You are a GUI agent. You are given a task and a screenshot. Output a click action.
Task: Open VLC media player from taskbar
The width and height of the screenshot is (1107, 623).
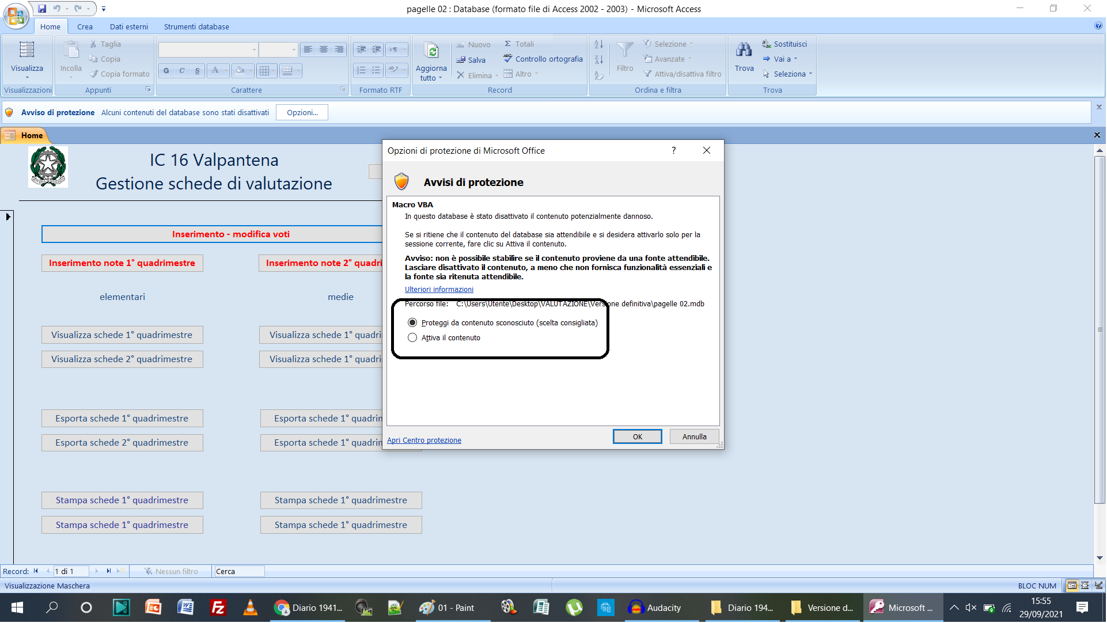250,608
